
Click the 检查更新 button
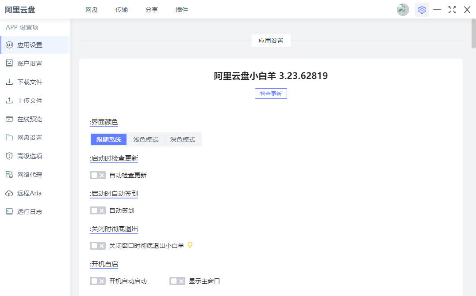271,93
